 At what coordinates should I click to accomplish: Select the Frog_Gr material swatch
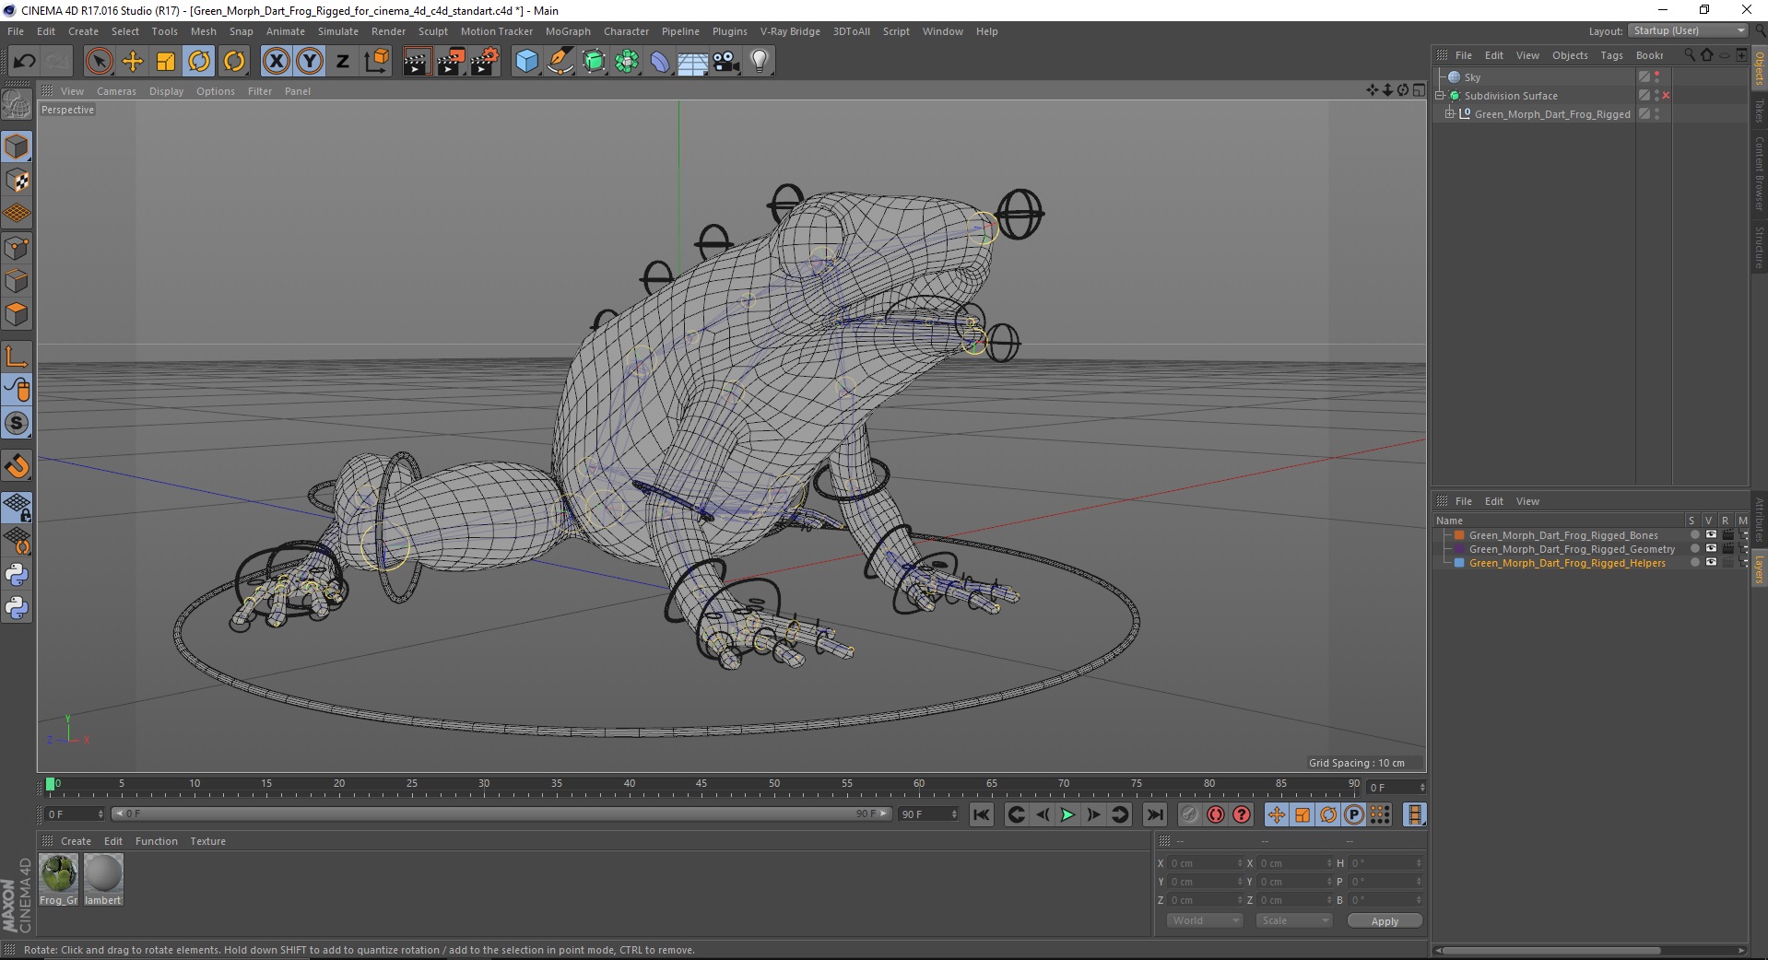pyautogui.click(x=59, y=875)
